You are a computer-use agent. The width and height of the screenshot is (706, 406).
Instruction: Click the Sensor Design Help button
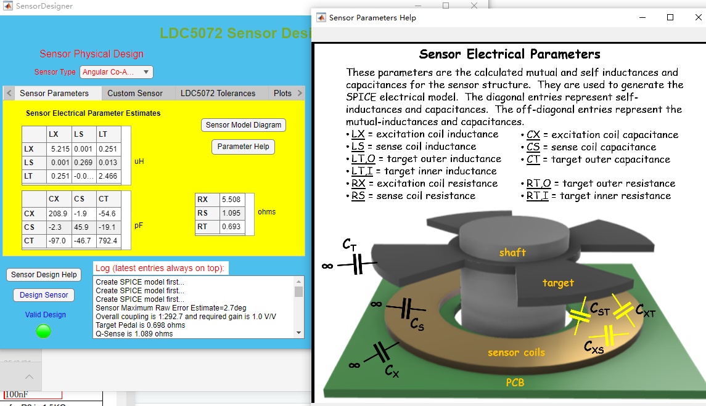pos(44,275)
